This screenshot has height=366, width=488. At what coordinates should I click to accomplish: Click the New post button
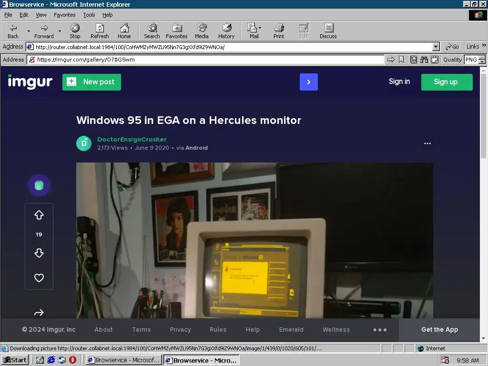coord(91,82)
